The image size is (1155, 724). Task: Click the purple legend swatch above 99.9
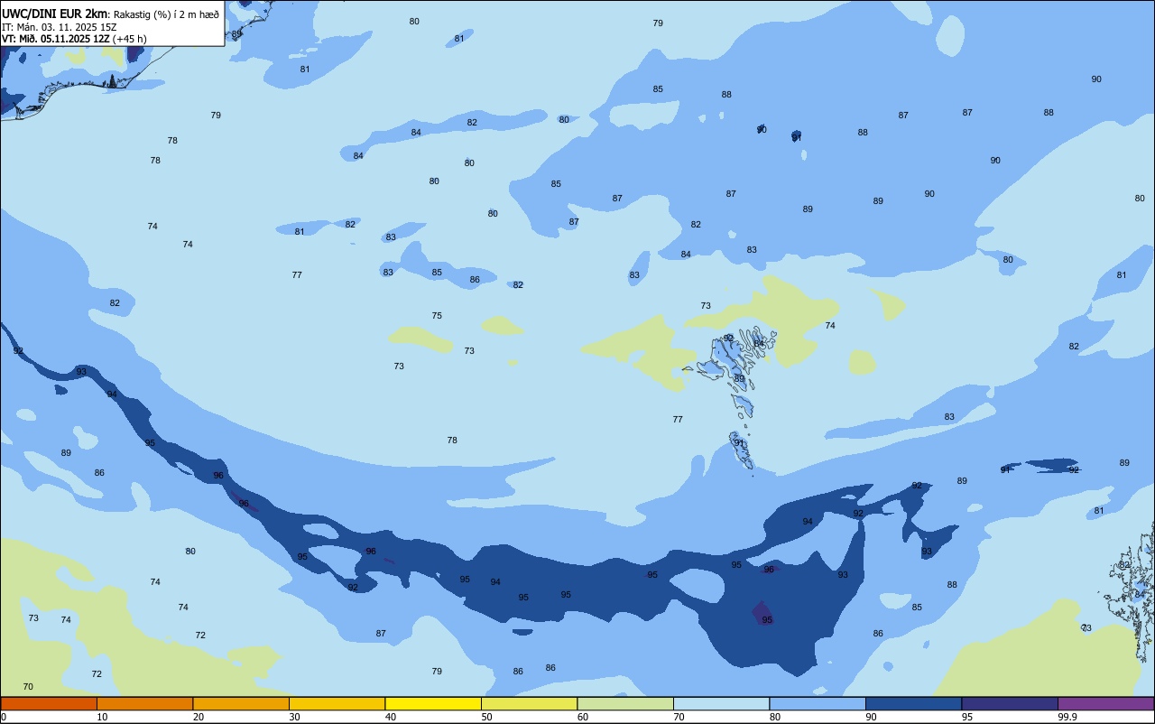1105,703
